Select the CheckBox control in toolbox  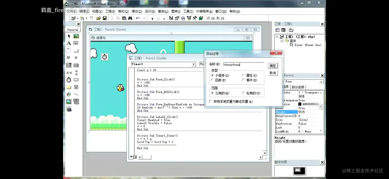[x=69, y=58]
